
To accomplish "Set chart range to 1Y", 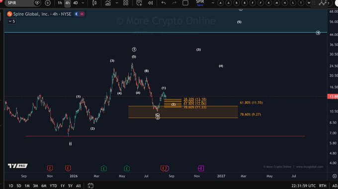I will click(63, 186).
